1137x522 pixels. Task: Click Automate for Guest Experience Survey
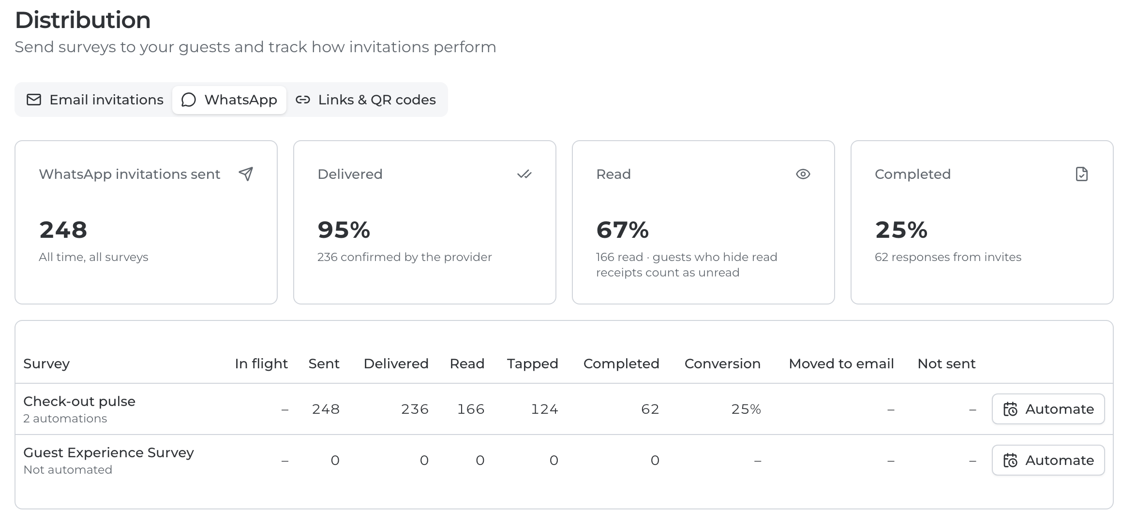coord(1048,460)
